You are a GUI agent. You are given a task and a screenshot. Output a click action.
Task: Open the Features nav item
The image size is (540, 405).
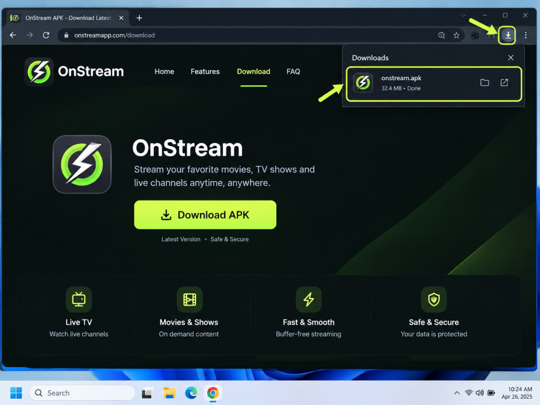[x=205, y=72]
